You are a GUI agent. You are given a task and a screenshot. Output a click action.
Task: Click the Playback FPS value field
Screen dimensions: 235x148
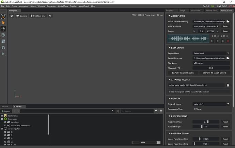[211, 68]
